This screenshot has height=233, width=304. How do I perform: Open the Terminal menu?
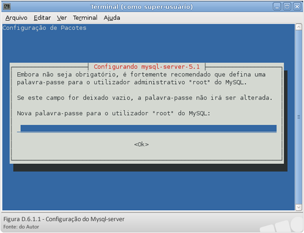coord(85,18)
